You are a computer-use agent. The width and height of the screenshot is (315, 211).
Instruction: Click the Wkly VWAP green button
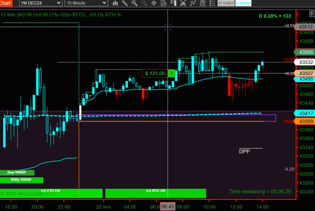[22, 180]
